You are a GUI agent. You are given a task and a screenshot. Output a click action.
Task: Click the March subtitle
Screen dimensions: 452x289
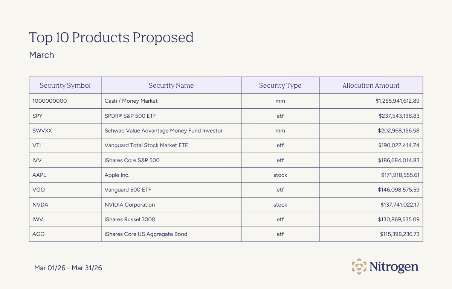click(x=41, y=55)
